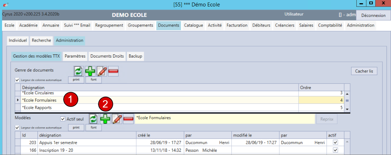Select the *Ecole Rapports row
This screenshot has width=391, height=155.
click(x=179, y=107)
